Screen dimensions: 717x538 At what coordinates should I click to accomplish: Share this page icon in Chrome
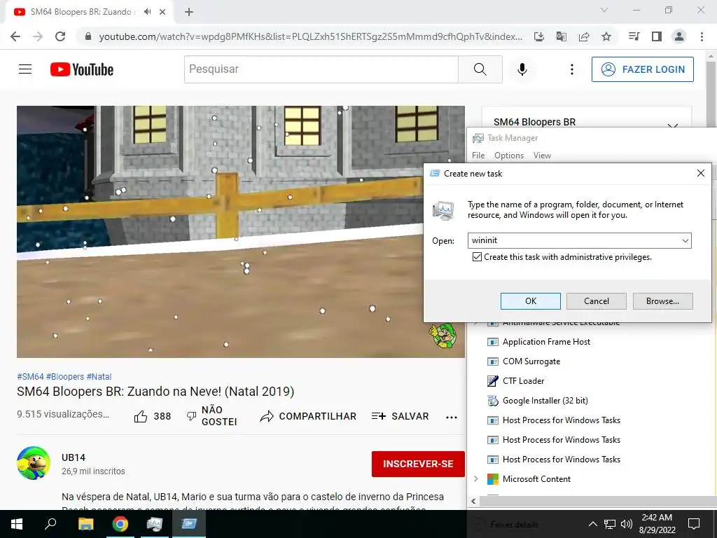(x=584, y=36)
